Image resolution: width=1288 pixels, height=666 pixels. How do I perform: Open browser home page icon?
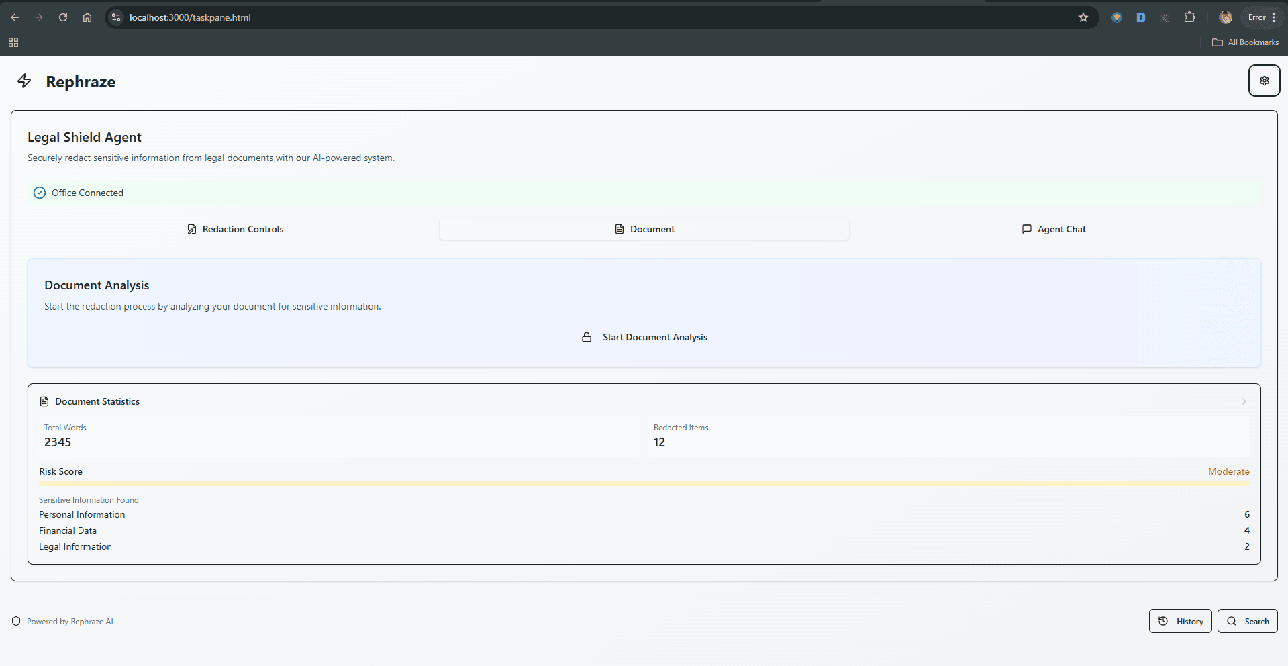87,17
